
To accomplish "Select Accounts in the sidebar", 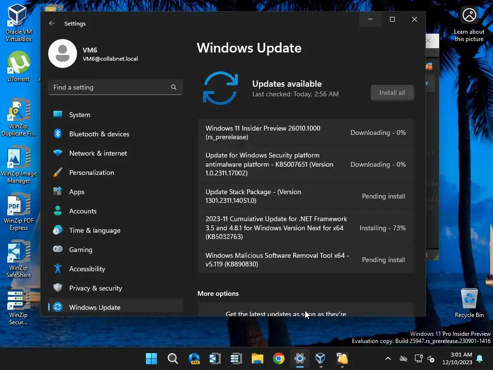I will point(116,211).
